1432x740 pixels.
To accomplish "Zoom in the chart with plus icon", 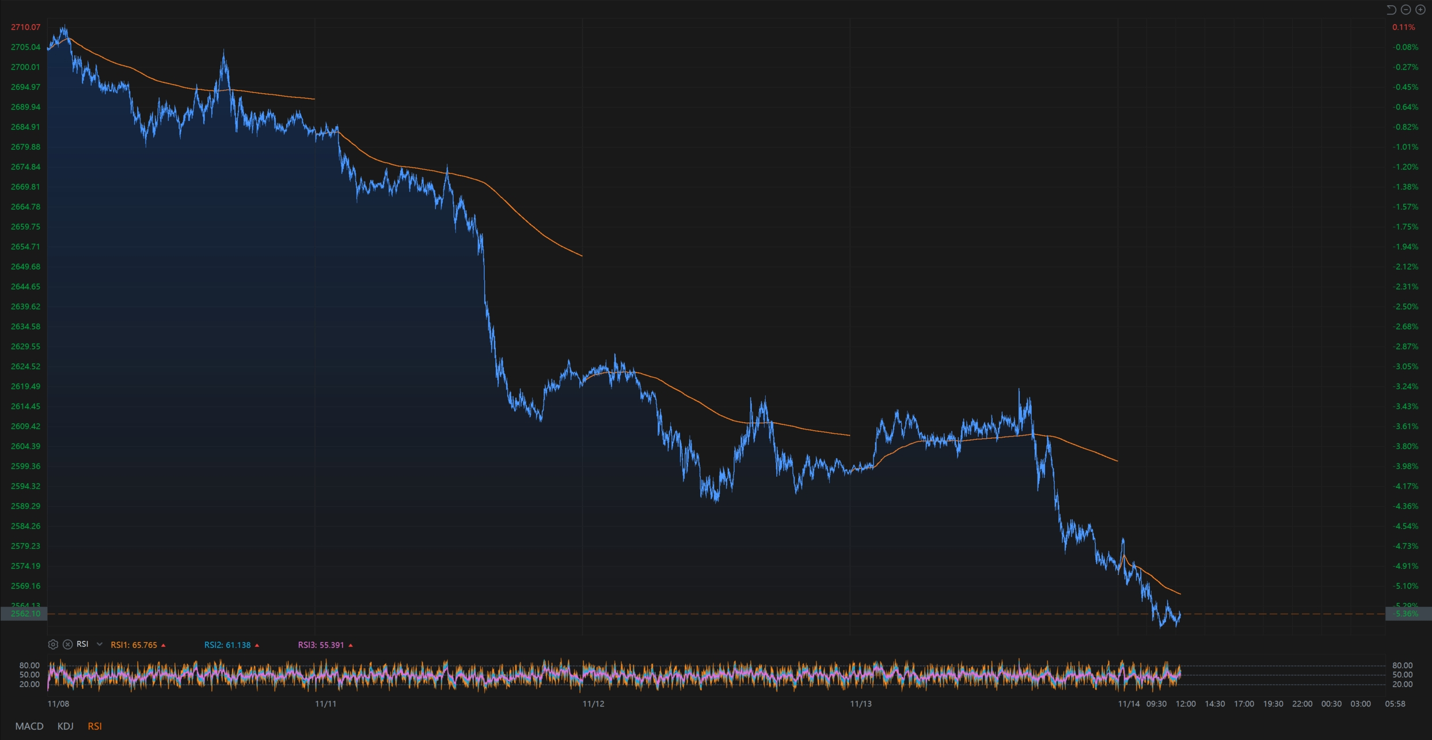I will (x=1420, y=10).
